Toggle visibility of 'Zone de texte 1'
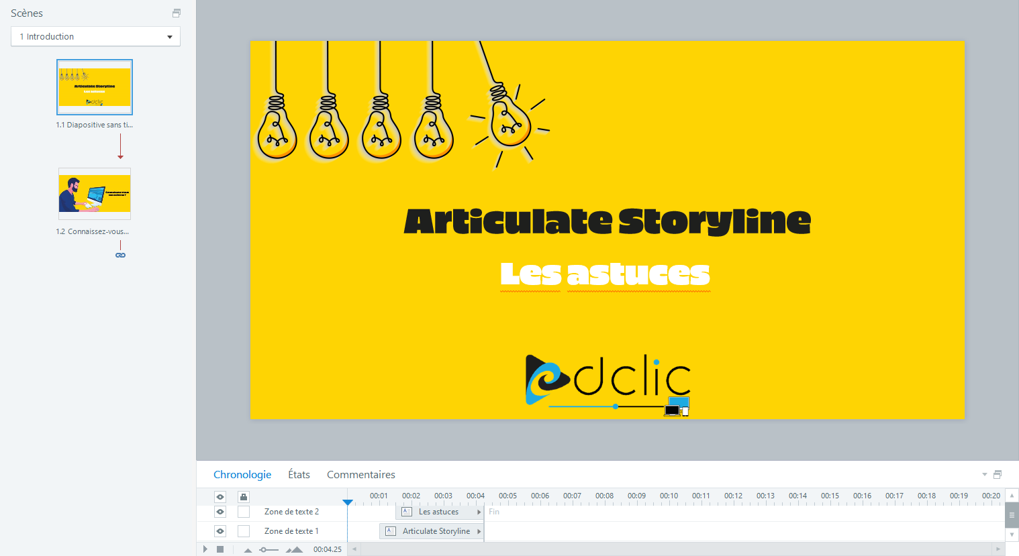Viewport: 1019px width, 556px height. pos(220,531)
